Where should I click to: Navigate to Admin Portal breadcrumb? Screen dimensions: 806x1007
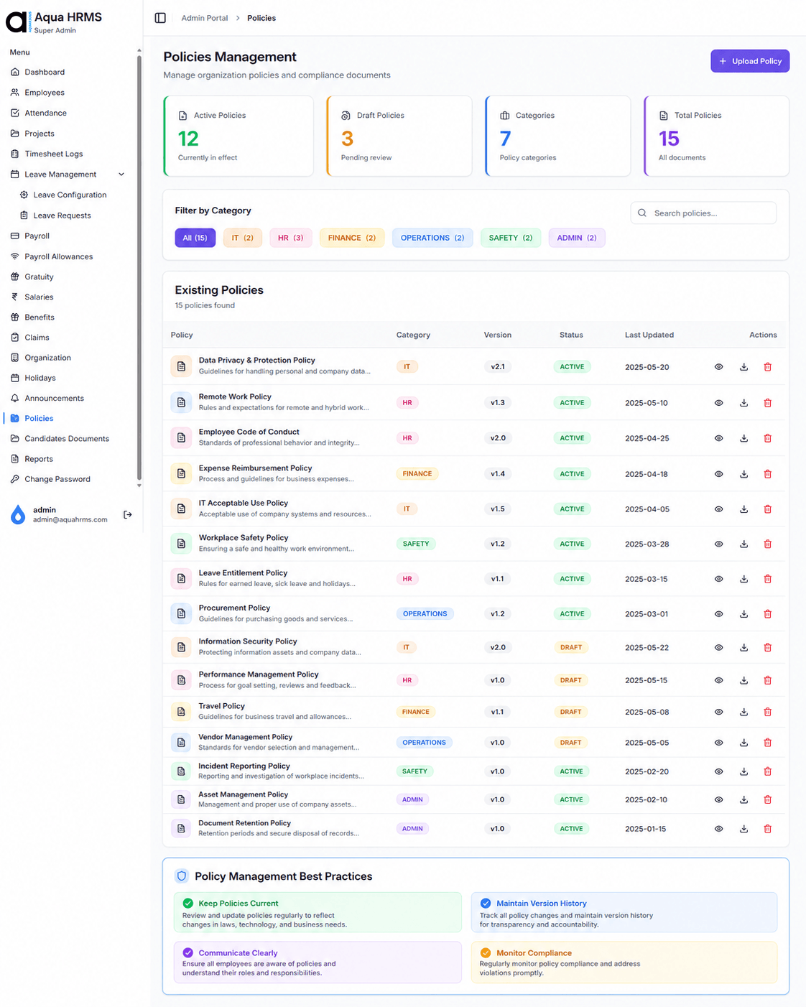coord(205,18)
